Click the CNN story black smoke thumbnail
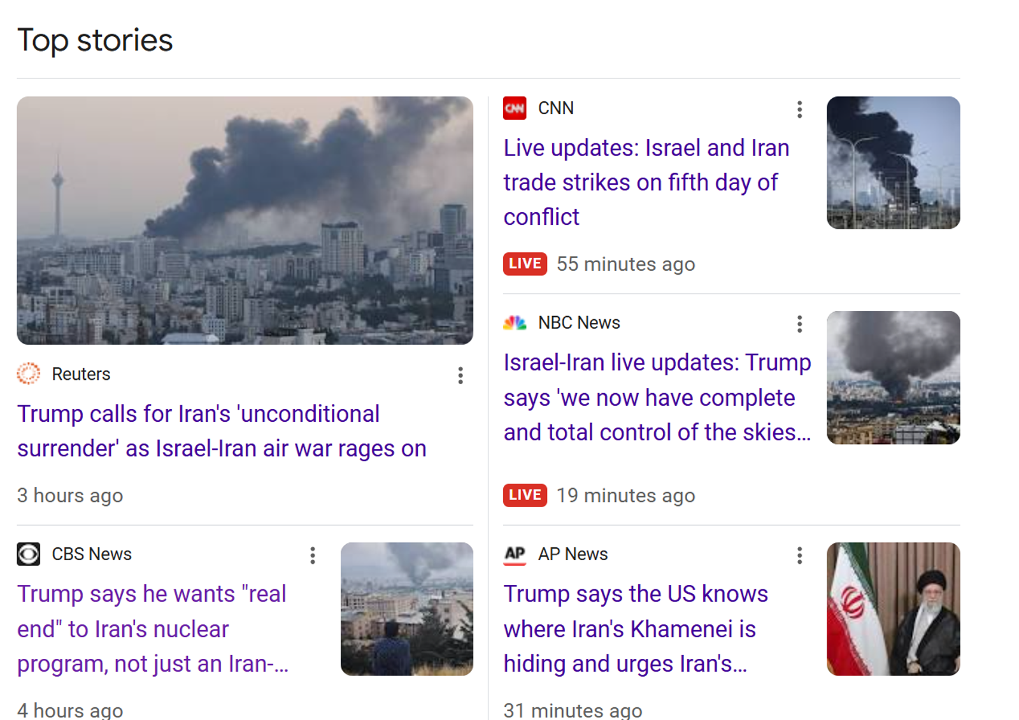Screen dimensions: 1019x720 [x=894, y=162]
